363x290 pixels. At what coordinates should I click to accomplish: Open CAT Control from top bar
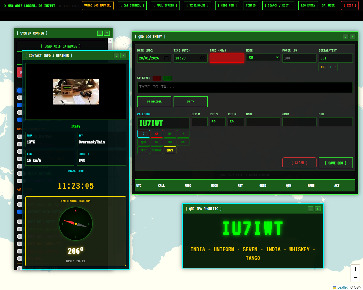[132, 5]
